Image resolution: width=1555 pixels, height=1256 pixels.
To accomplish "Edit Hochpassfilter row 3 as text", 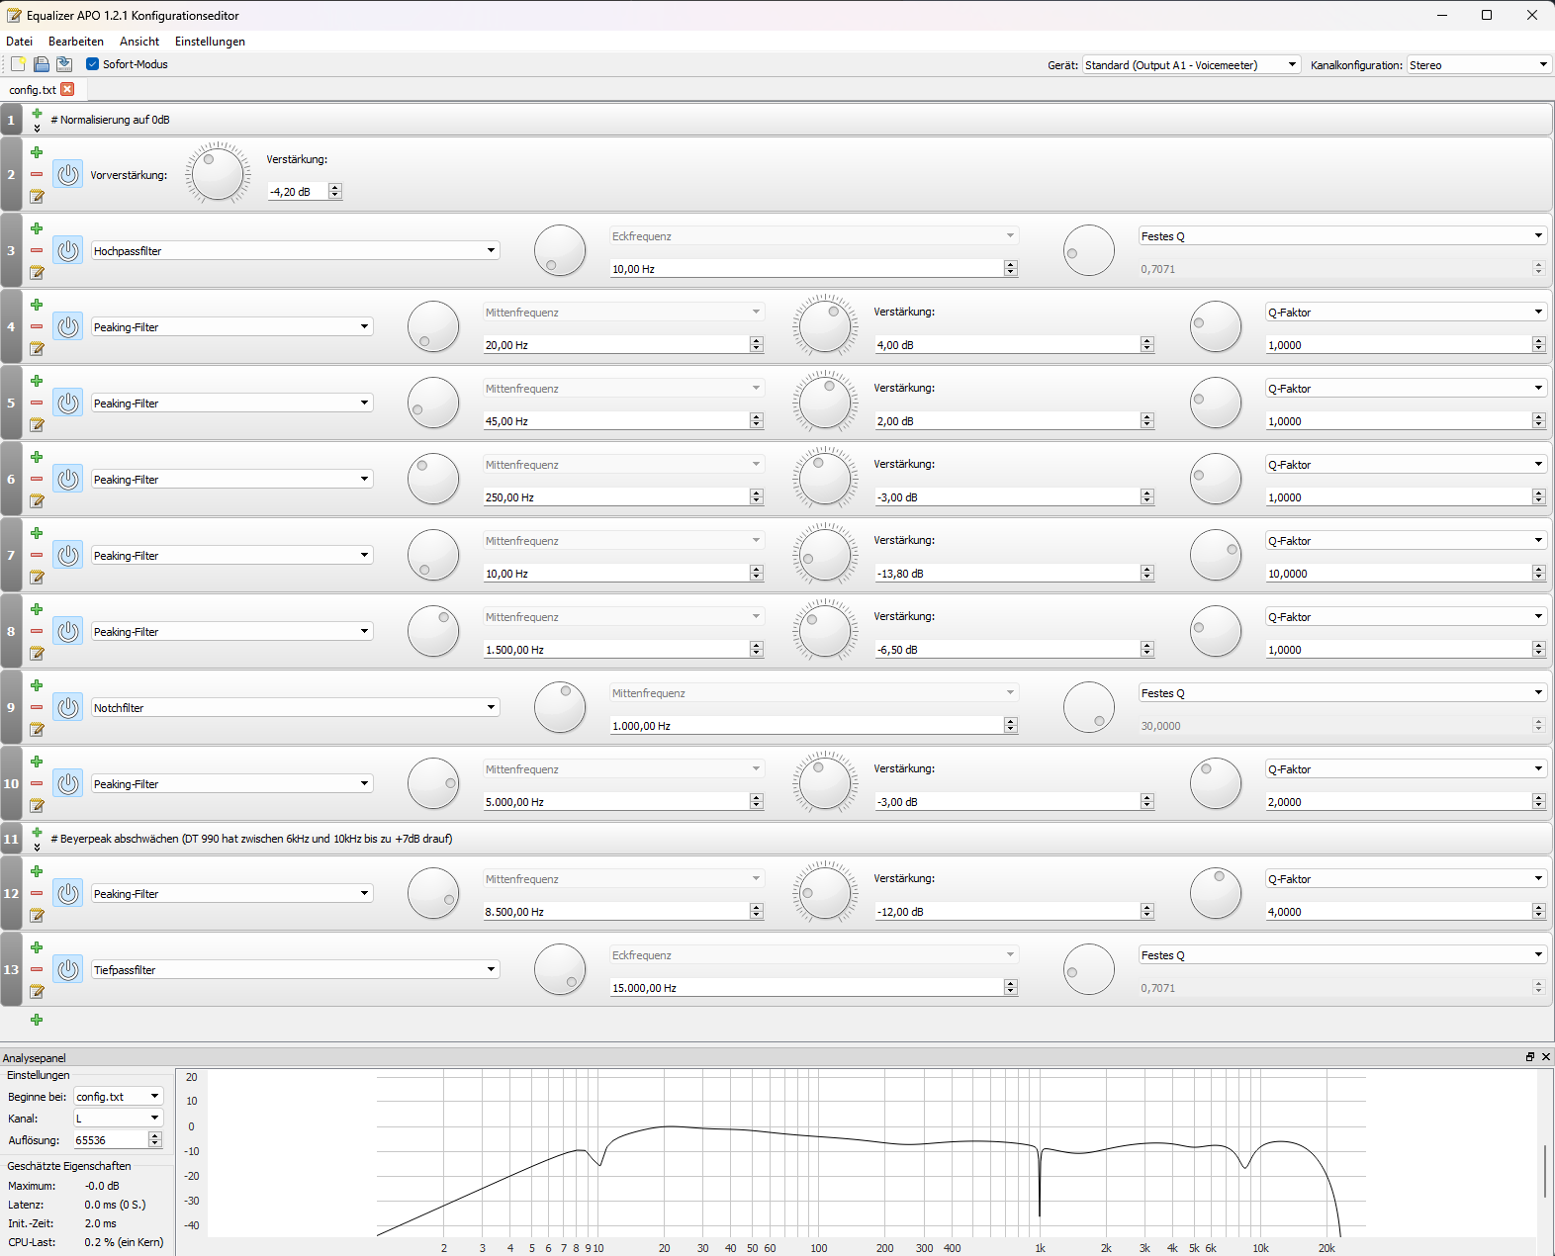I will 37,273.
